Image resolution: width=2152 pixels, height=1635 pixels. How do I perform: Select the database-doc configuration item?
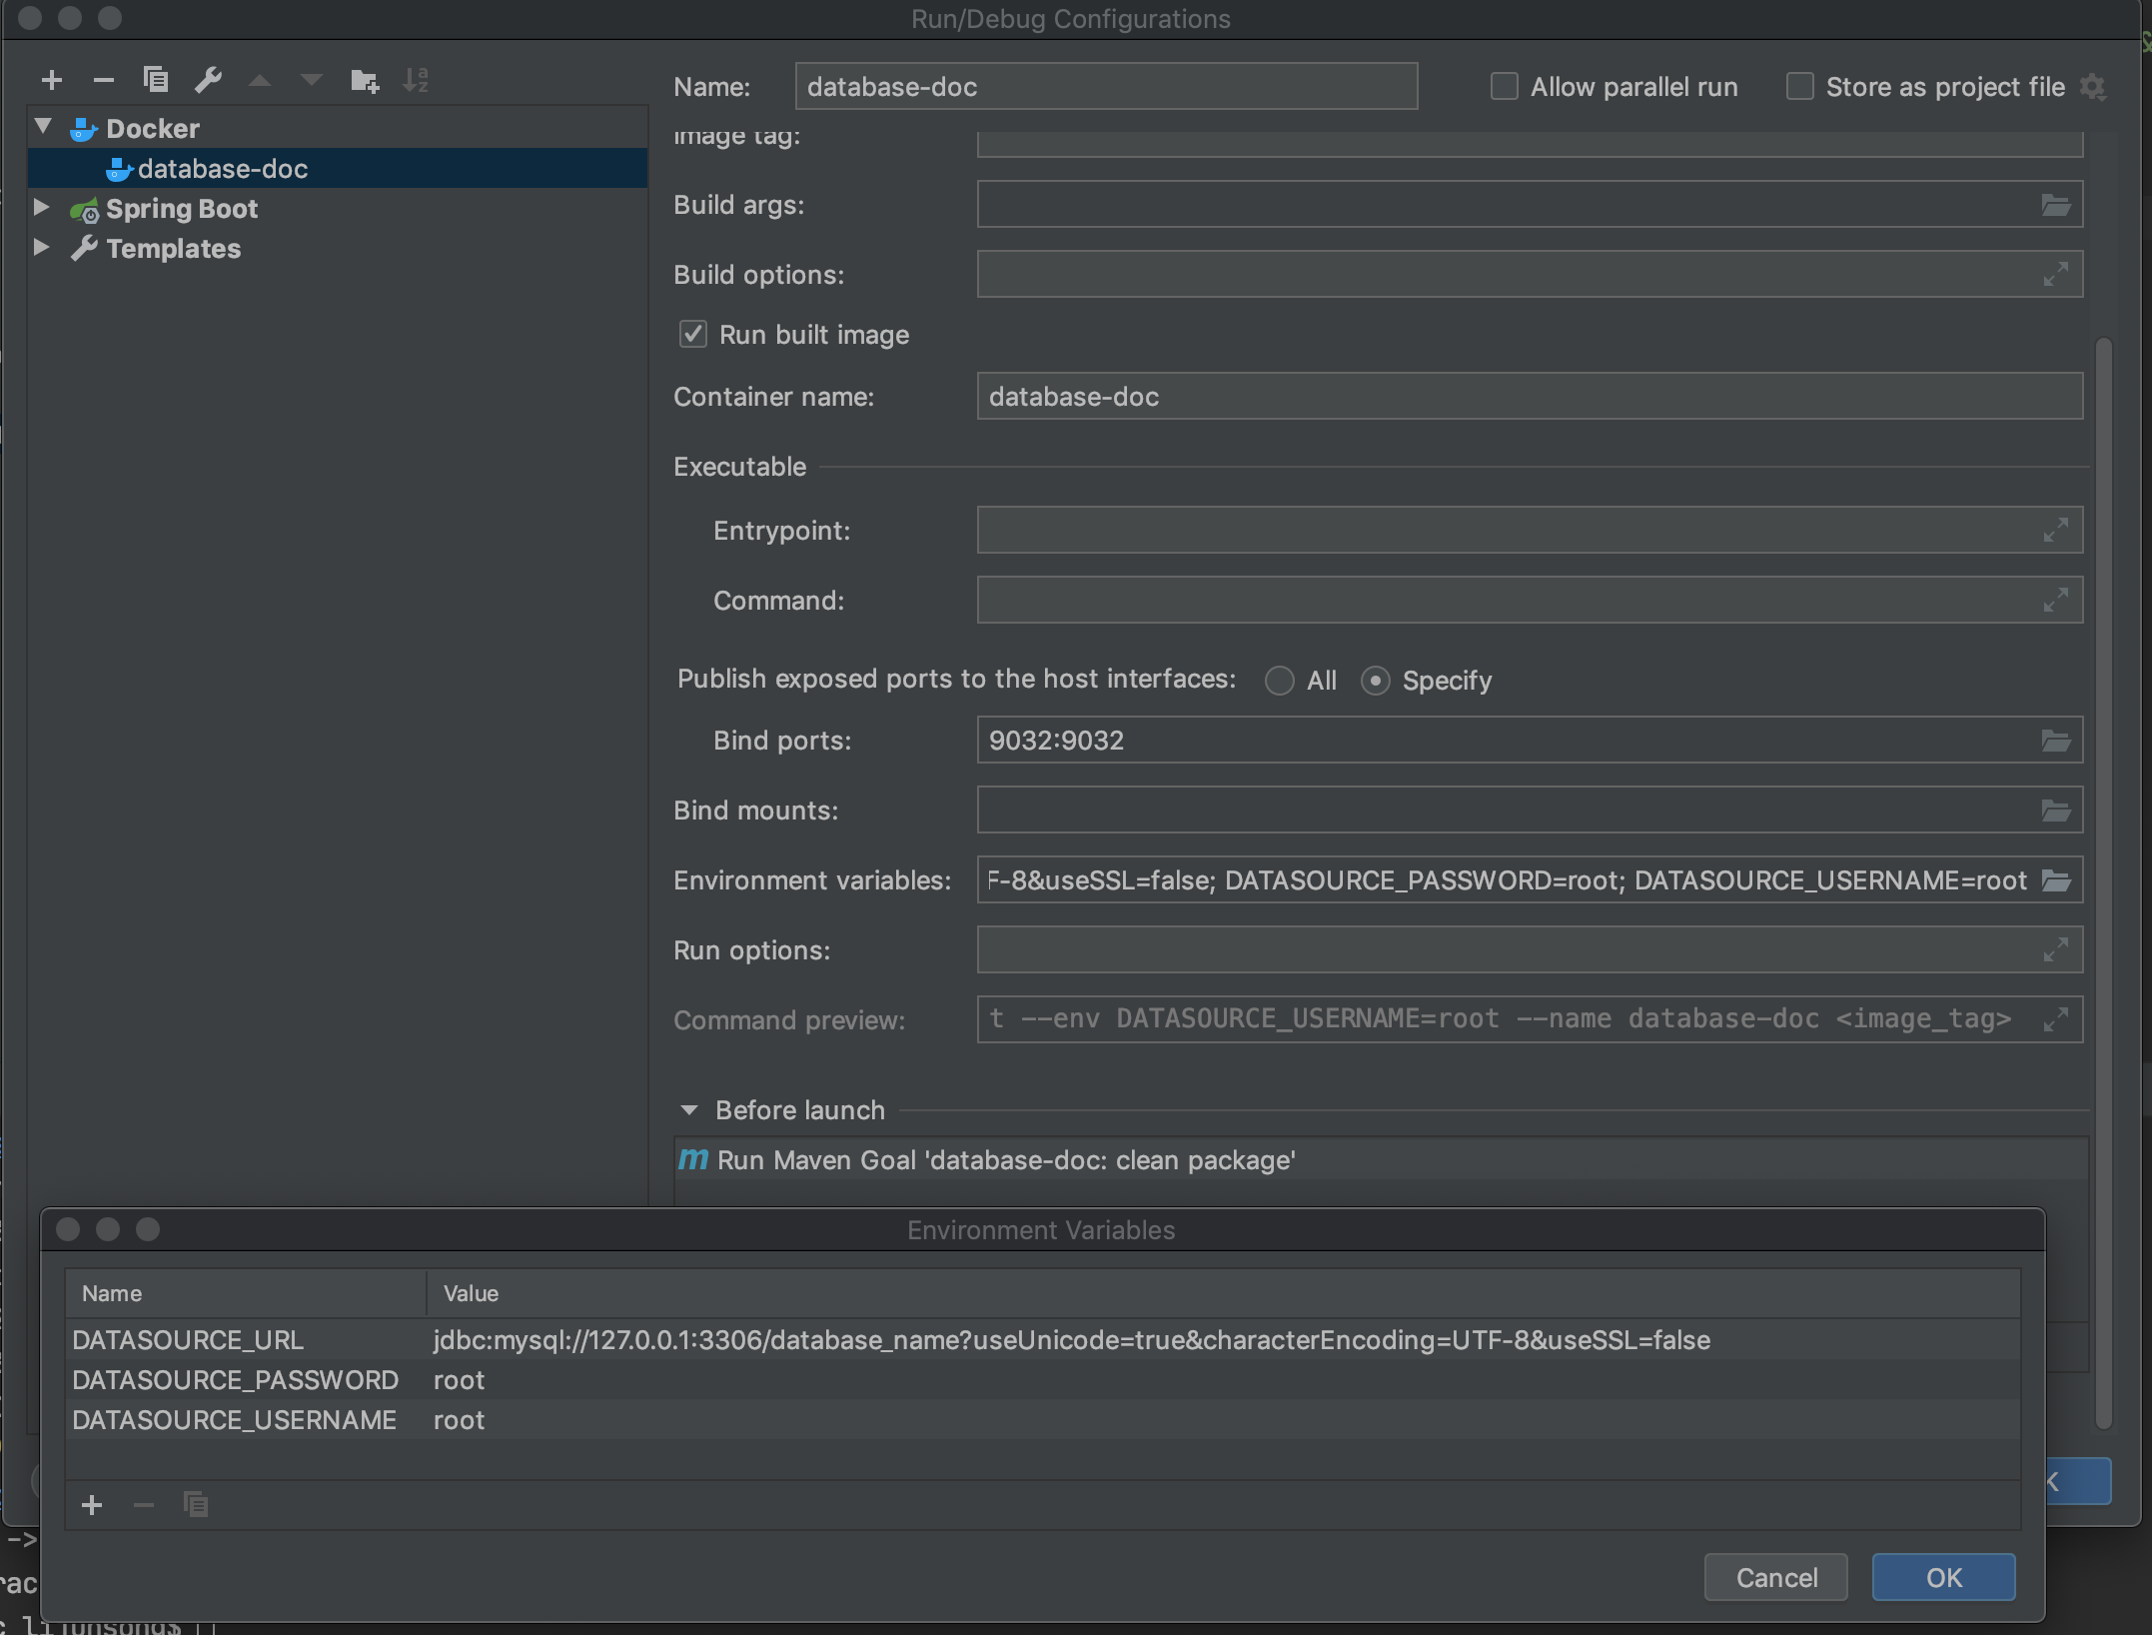(223, 167)
